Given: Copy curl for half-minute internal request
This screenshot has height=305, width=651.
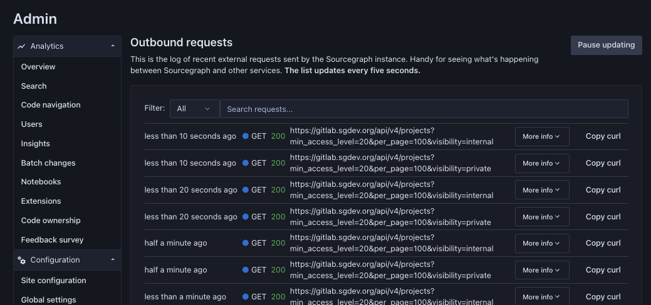Looking at the screenshot, I should (603, 243).
